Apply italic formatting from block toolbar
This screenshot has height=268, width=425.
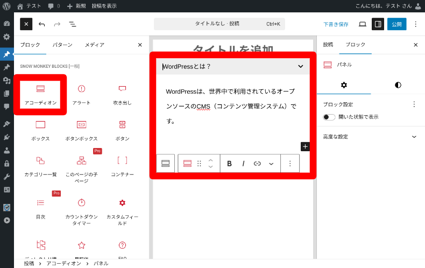[x=243, y=164]
